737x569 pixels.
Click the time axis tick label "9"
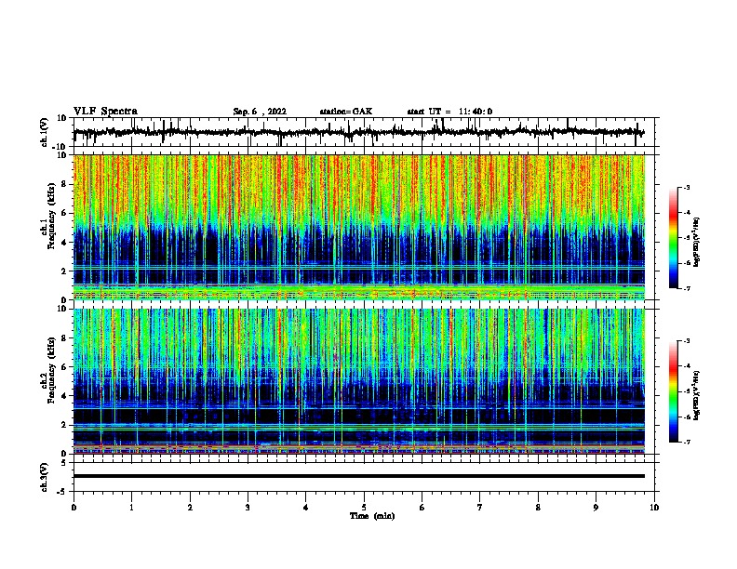(596, 508)
